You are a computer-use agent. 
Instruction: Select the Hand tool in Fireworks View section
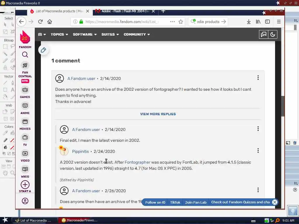pyautogui.click(x=5, y=173)
